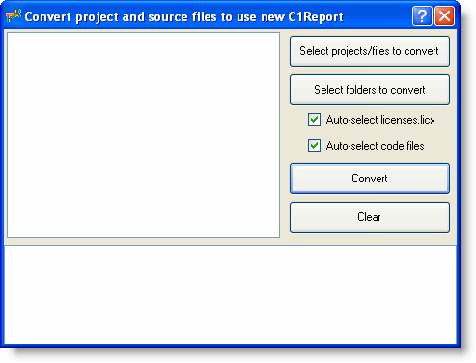Image resolution: width=476 pixels, height=363 pixels.
Task: Click the blue bottom border of the window
Action: coord(230,346)
